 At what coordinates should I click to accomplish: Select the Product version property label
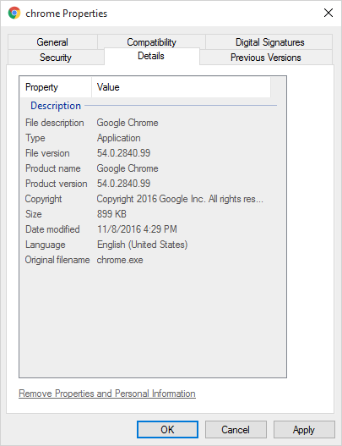pyautogui.click(x=57, y=184)
